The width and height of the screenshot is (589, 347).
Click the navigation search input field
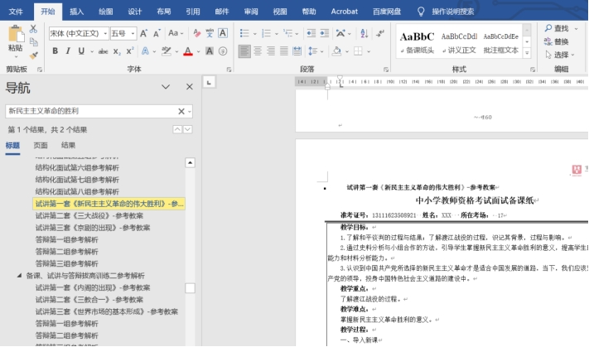pyautogui.click(x=89, y=111)
